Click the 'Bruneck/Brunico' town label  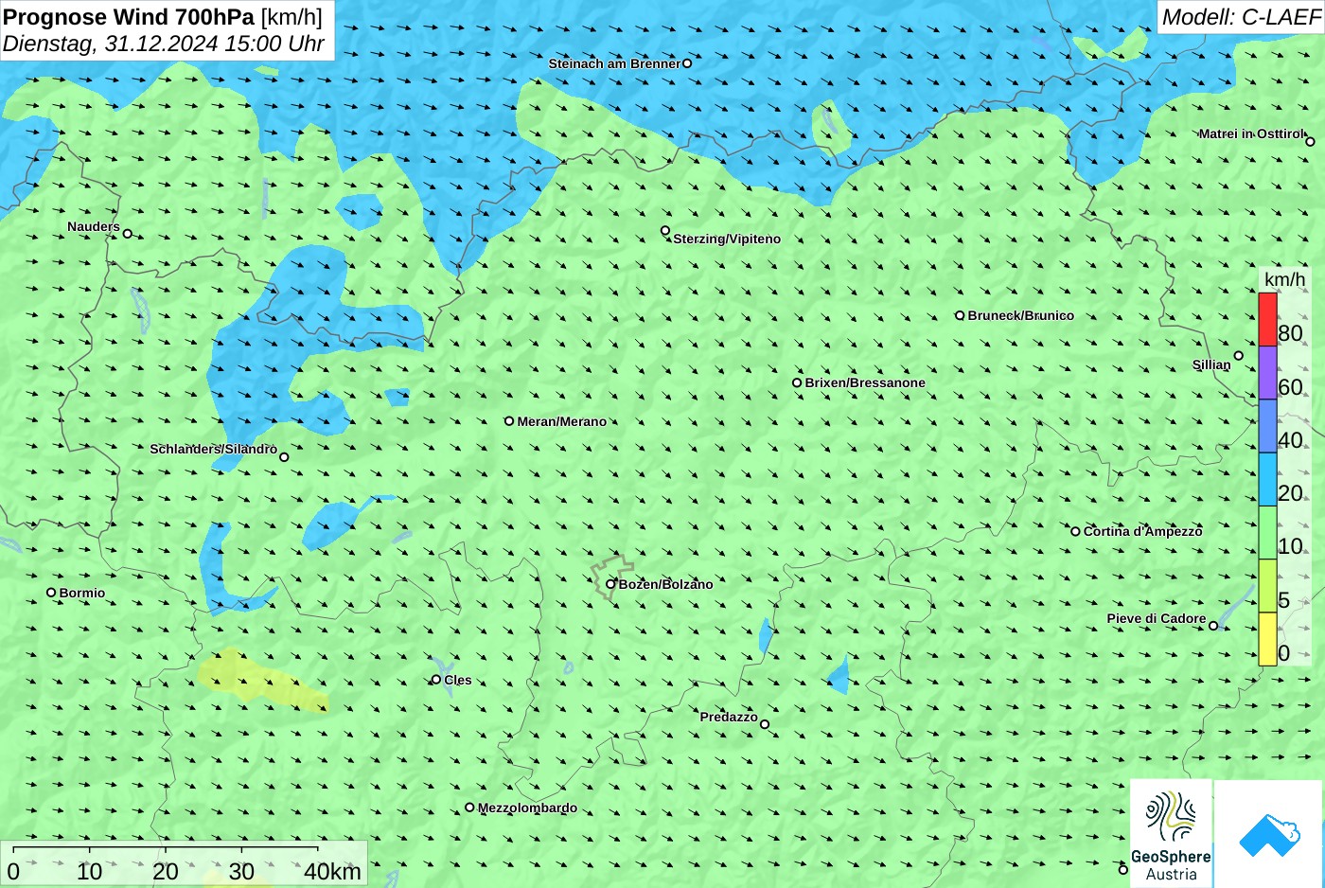(1021, 315)
